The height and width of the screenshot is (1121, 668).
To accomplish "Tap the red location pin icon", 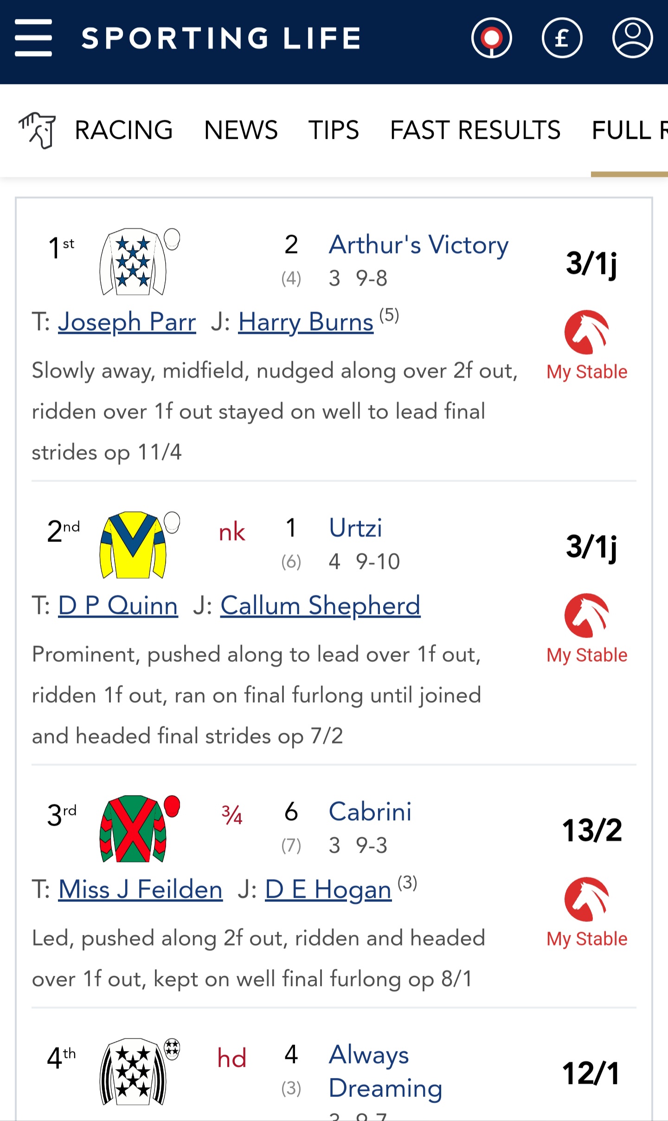I will [x=491, y=38].
